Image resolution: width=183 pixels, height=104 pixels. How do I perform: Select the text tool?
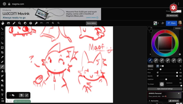click(x=2, y=95)
